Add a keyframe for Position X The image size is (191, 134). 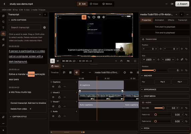pyautogui.click(x=161, y=49)
